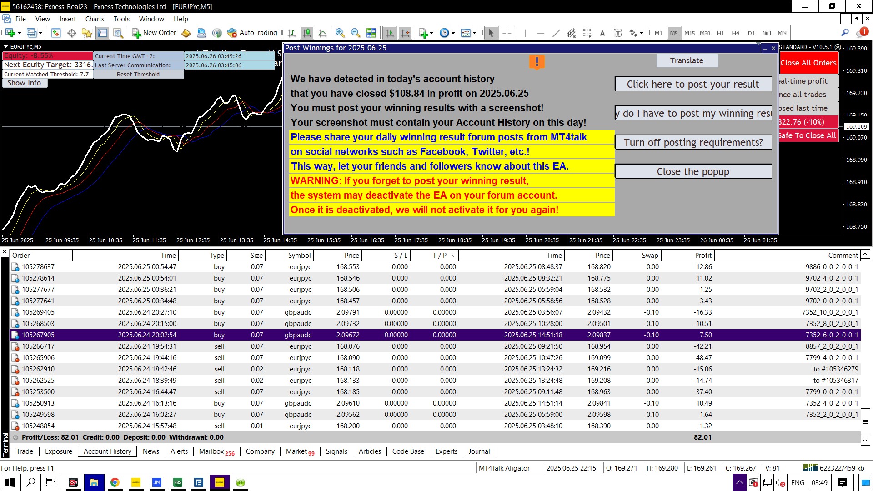Viewport: 873px width, 491px height.
Task: Expand the indicators list dropdown arrow
Action: (x=431, y=33)
